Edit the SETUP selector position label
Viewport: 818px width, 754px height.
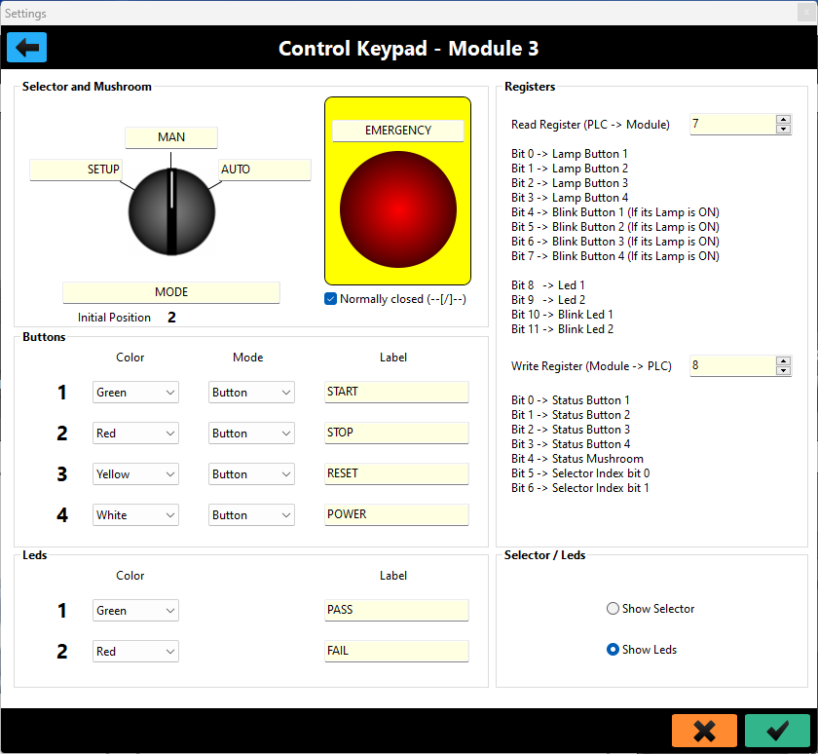[76, 170]
